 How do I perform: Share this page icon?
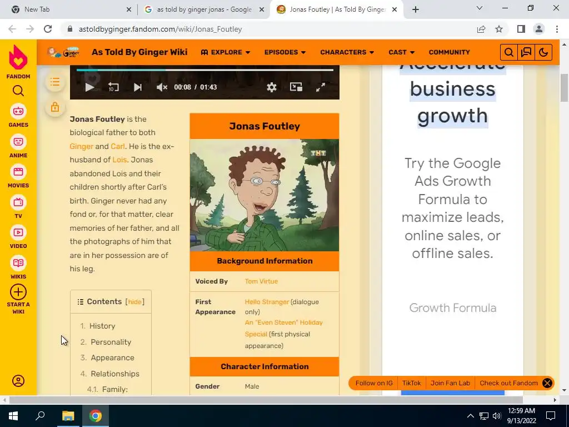[481, 29]
